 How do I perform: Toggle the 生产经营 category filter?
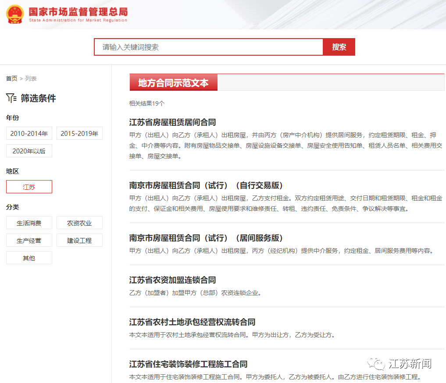[x=29, y=240]
